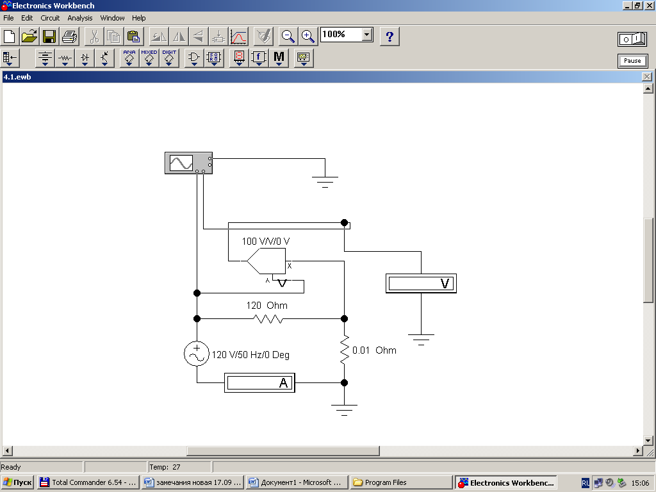Select the 0.01 Ohm resistor

pyautogui.click(x=344, y=350)
